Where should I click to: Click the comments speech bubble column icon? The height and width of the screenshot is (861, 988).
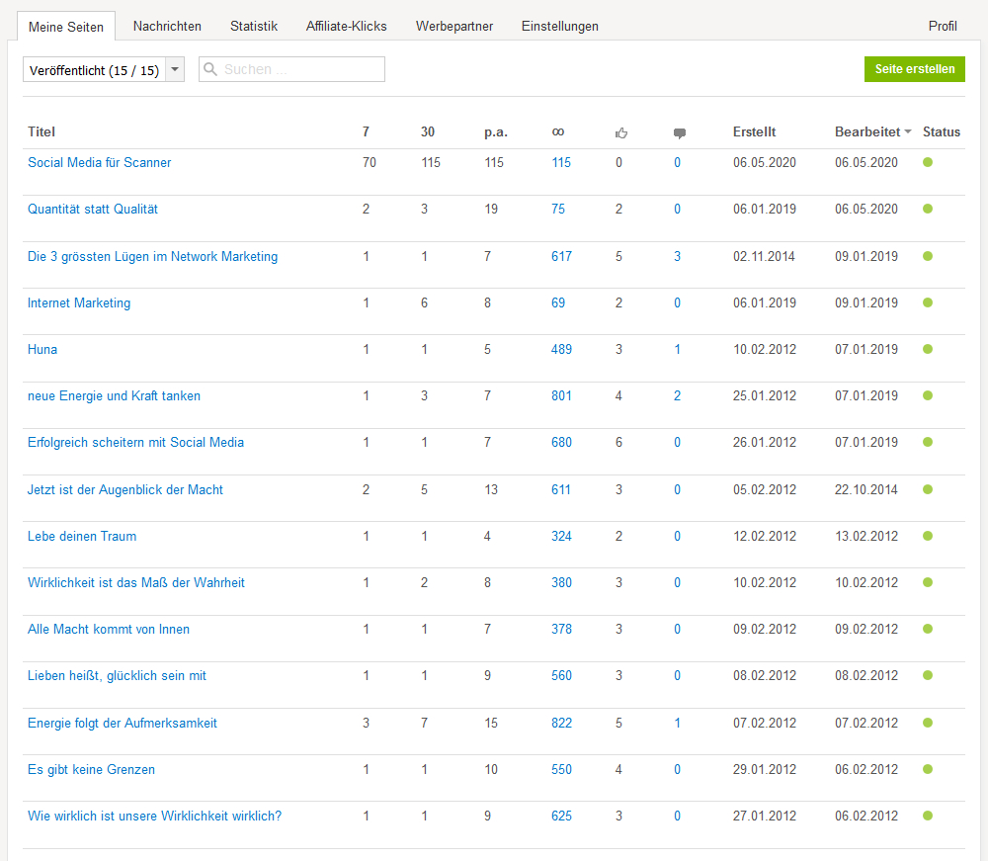680,132
